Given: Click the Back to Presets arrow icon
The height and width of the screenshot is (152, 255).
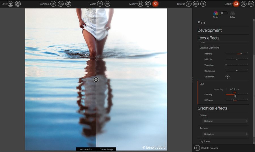Looking at the screenshot, I should (197, 148).
